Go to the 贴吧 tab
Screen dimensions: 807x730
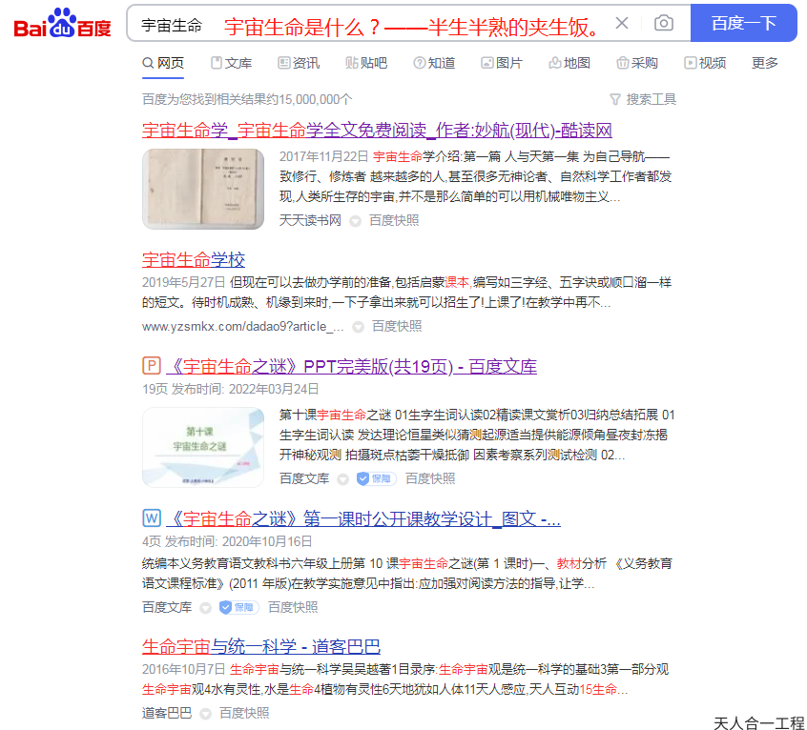click(366, 63)
